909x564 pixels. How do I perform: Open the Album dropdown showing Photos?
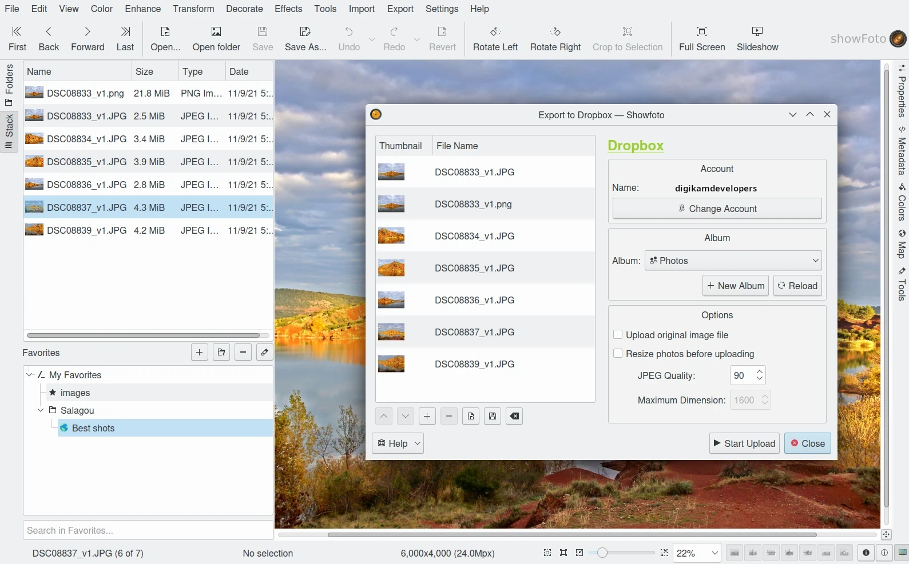coord(733,261)
